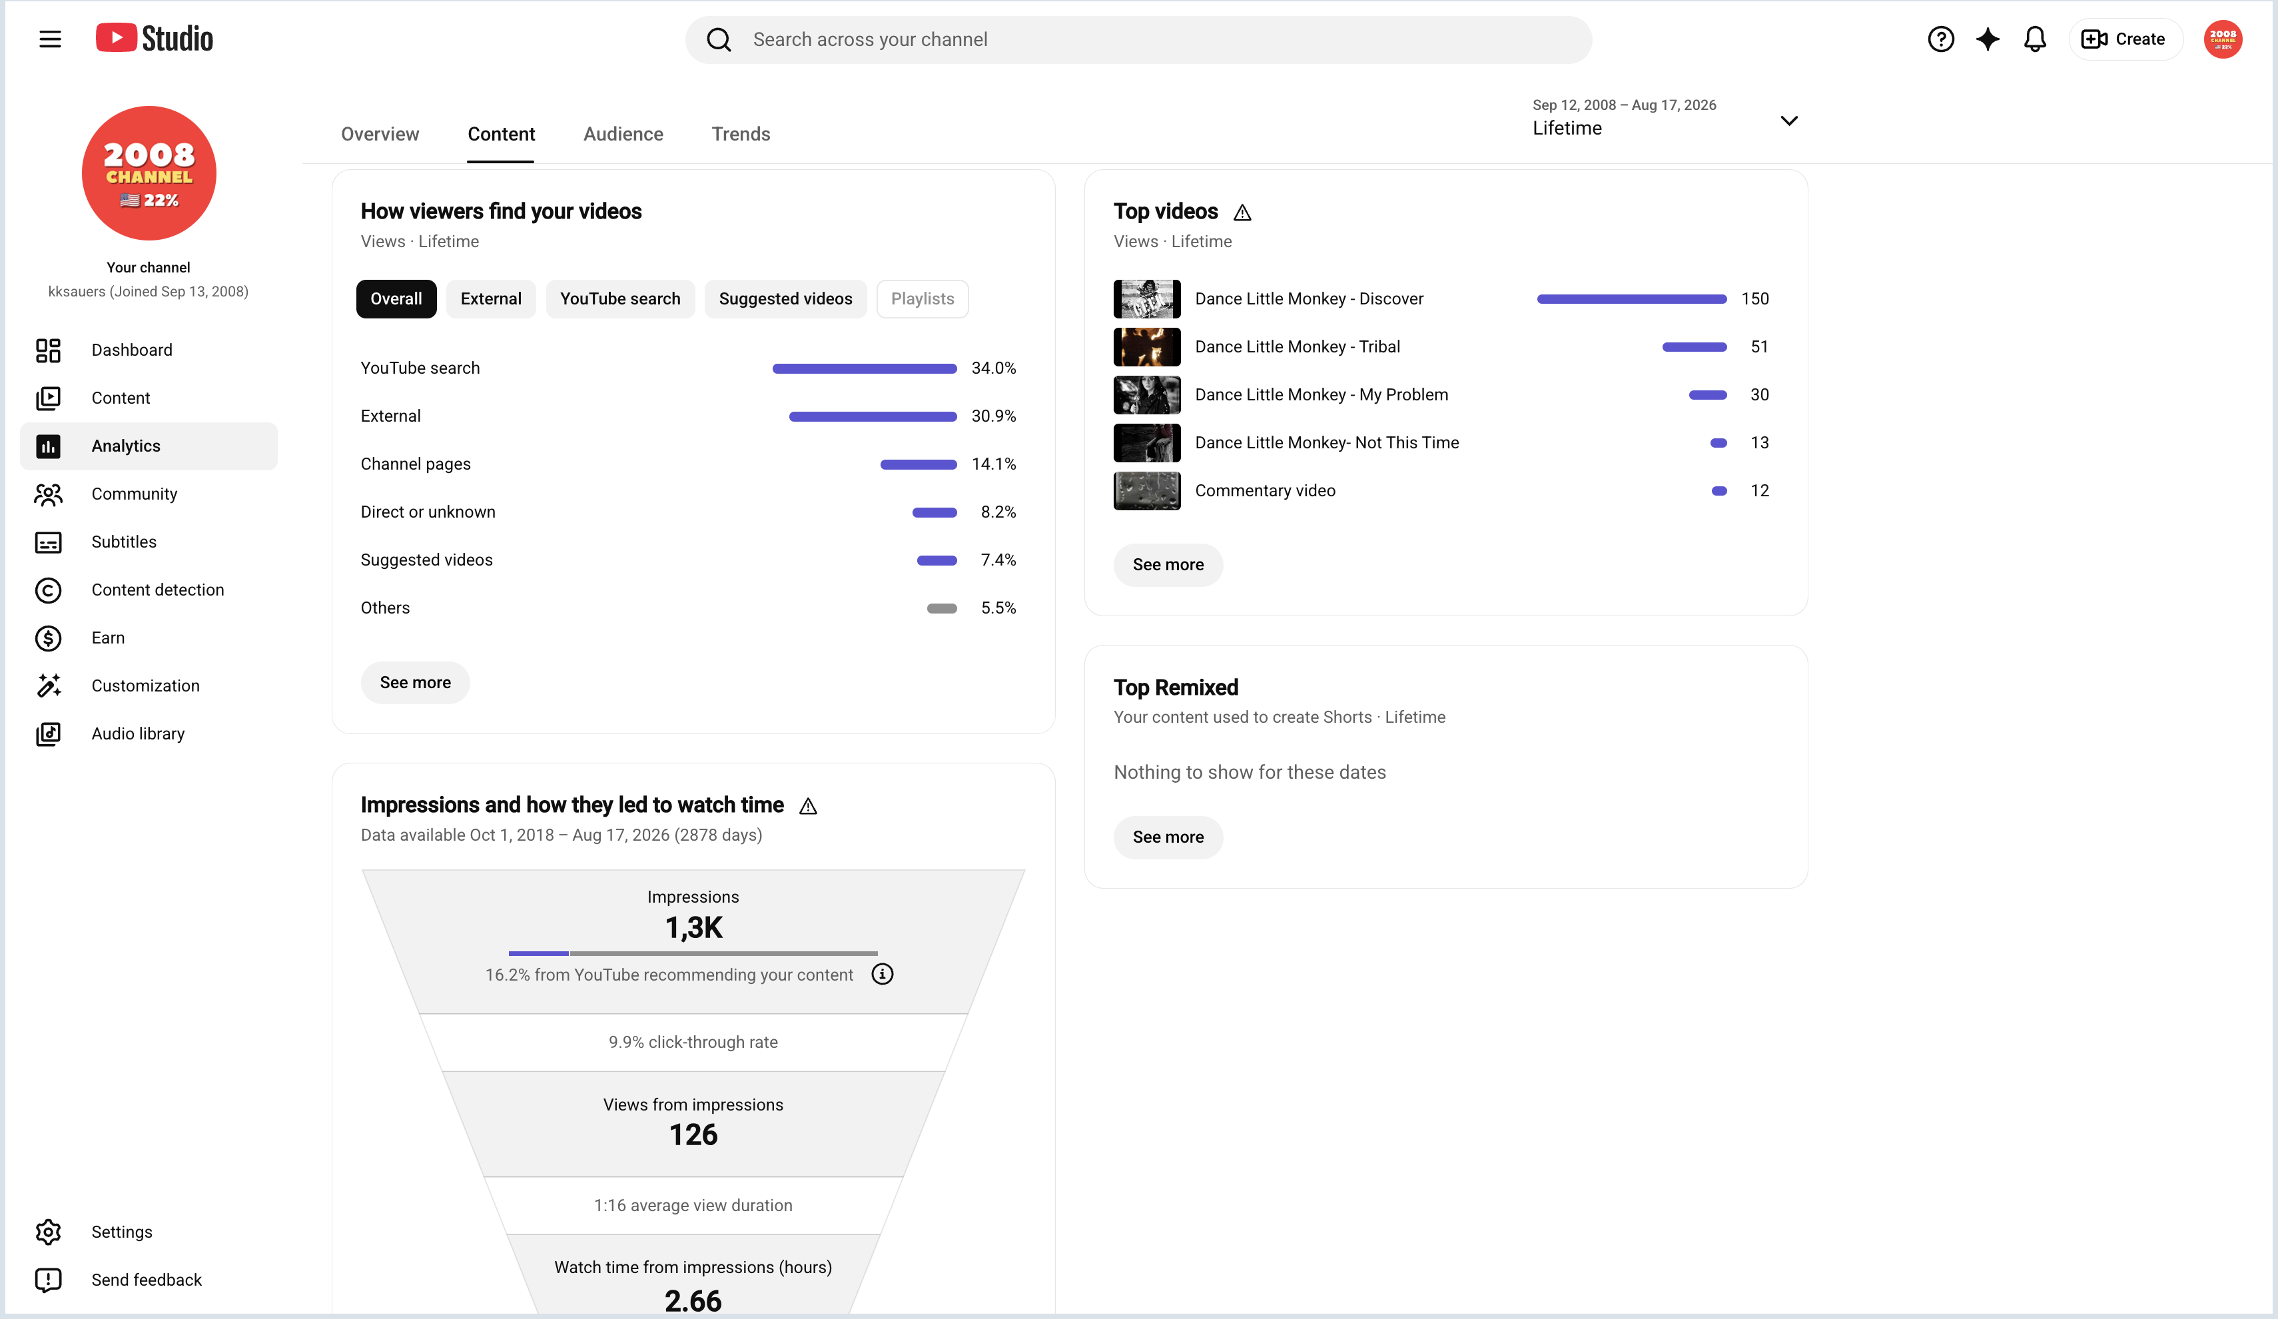Click the sparkle Ask Studio icon
This screenshot has width=2278, height=1319.
pyautogui.click(x=1988, y=39)
